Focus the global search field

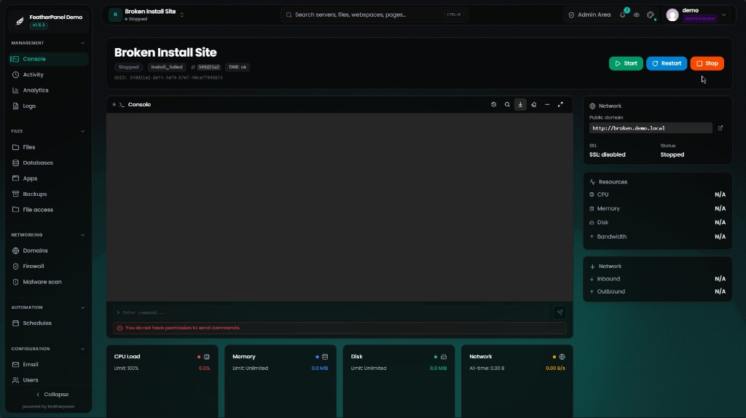[374, 15]
